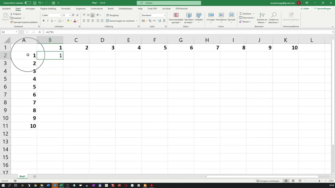Toggle middle vertical alignment
This screenshot has height=188, width=335.
pos(88,15)
